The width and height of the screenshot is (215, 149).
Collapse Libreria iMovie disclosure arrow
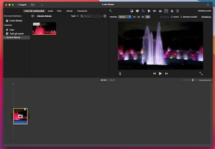pos(4,37)
